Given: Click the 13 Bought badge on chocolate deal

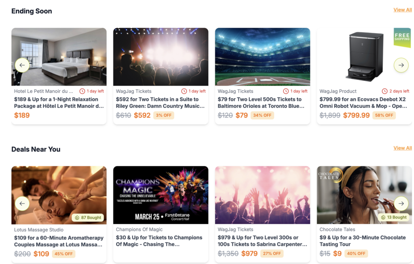Looking at the screenshot, I should click(394, 217).
